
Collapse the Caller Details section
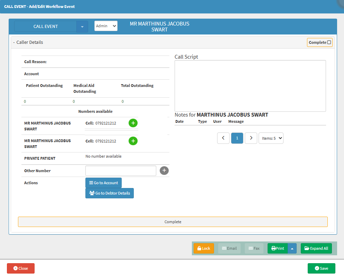click(14, 42)
